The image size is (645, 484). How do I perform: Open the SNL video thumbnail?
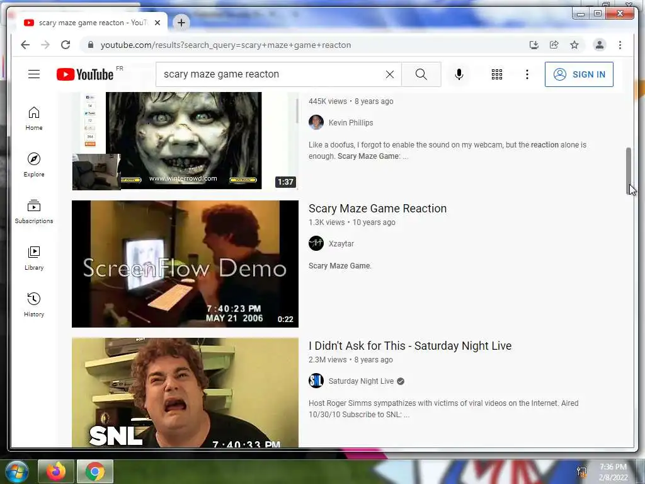[185, 393]
